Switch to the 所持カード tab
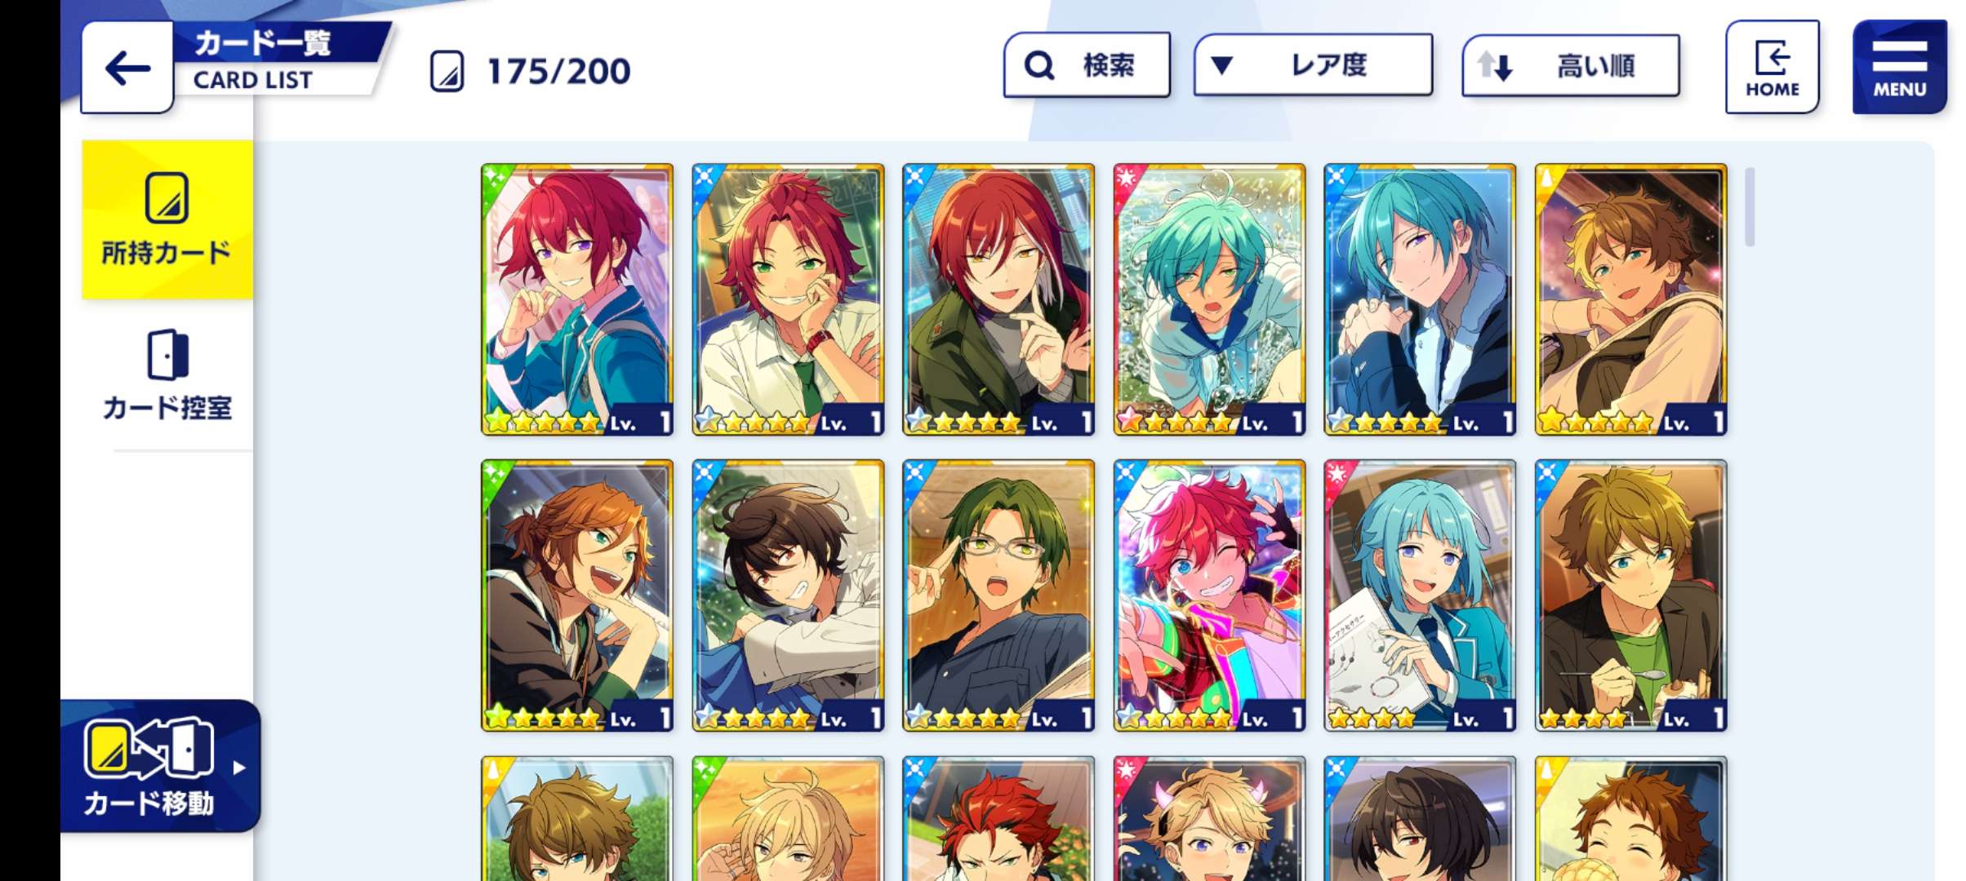This screenshot has width=1966, height=881. (167, 220)
